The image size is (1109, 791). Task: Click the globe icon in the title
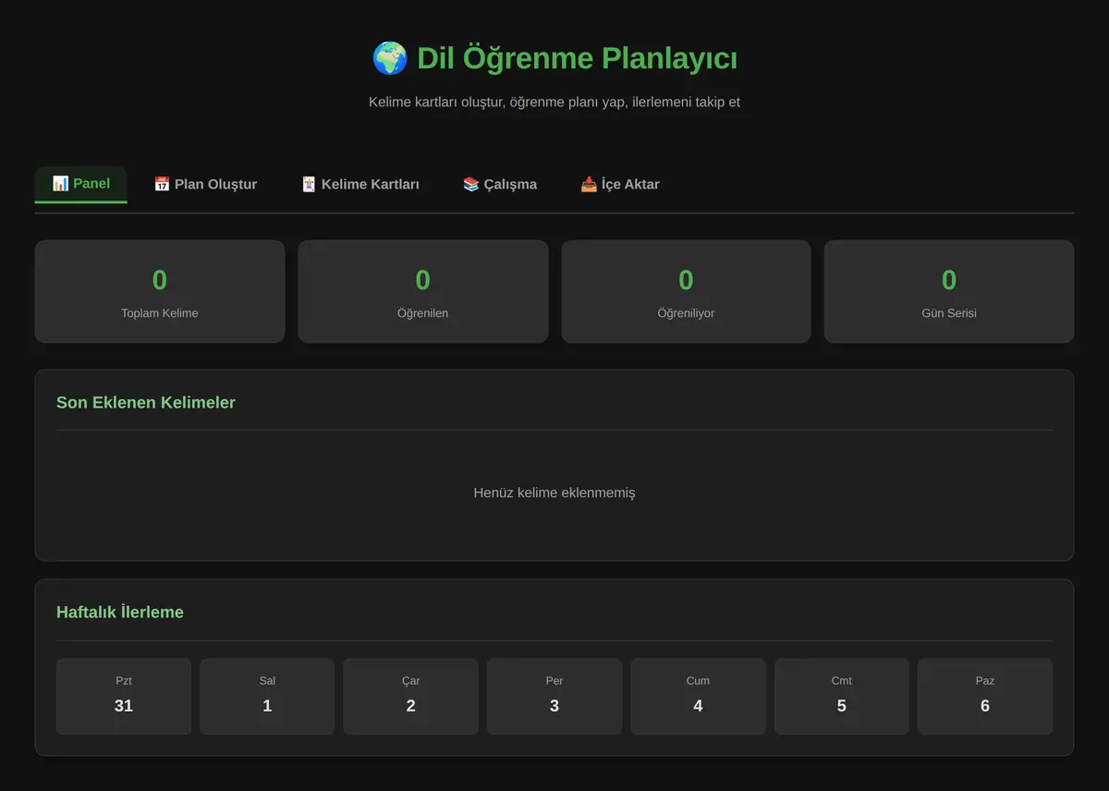coord(390,58)
